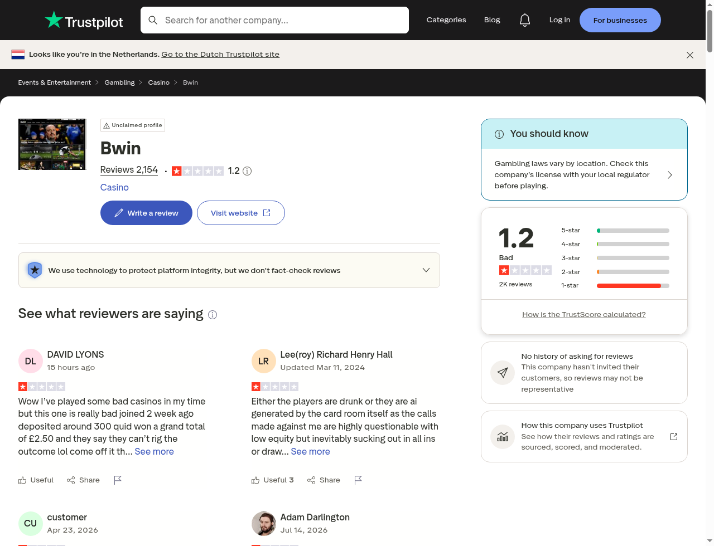Click the Netherlands flag icon
This screenshot has height=546, width=714.
pos(18,55)
